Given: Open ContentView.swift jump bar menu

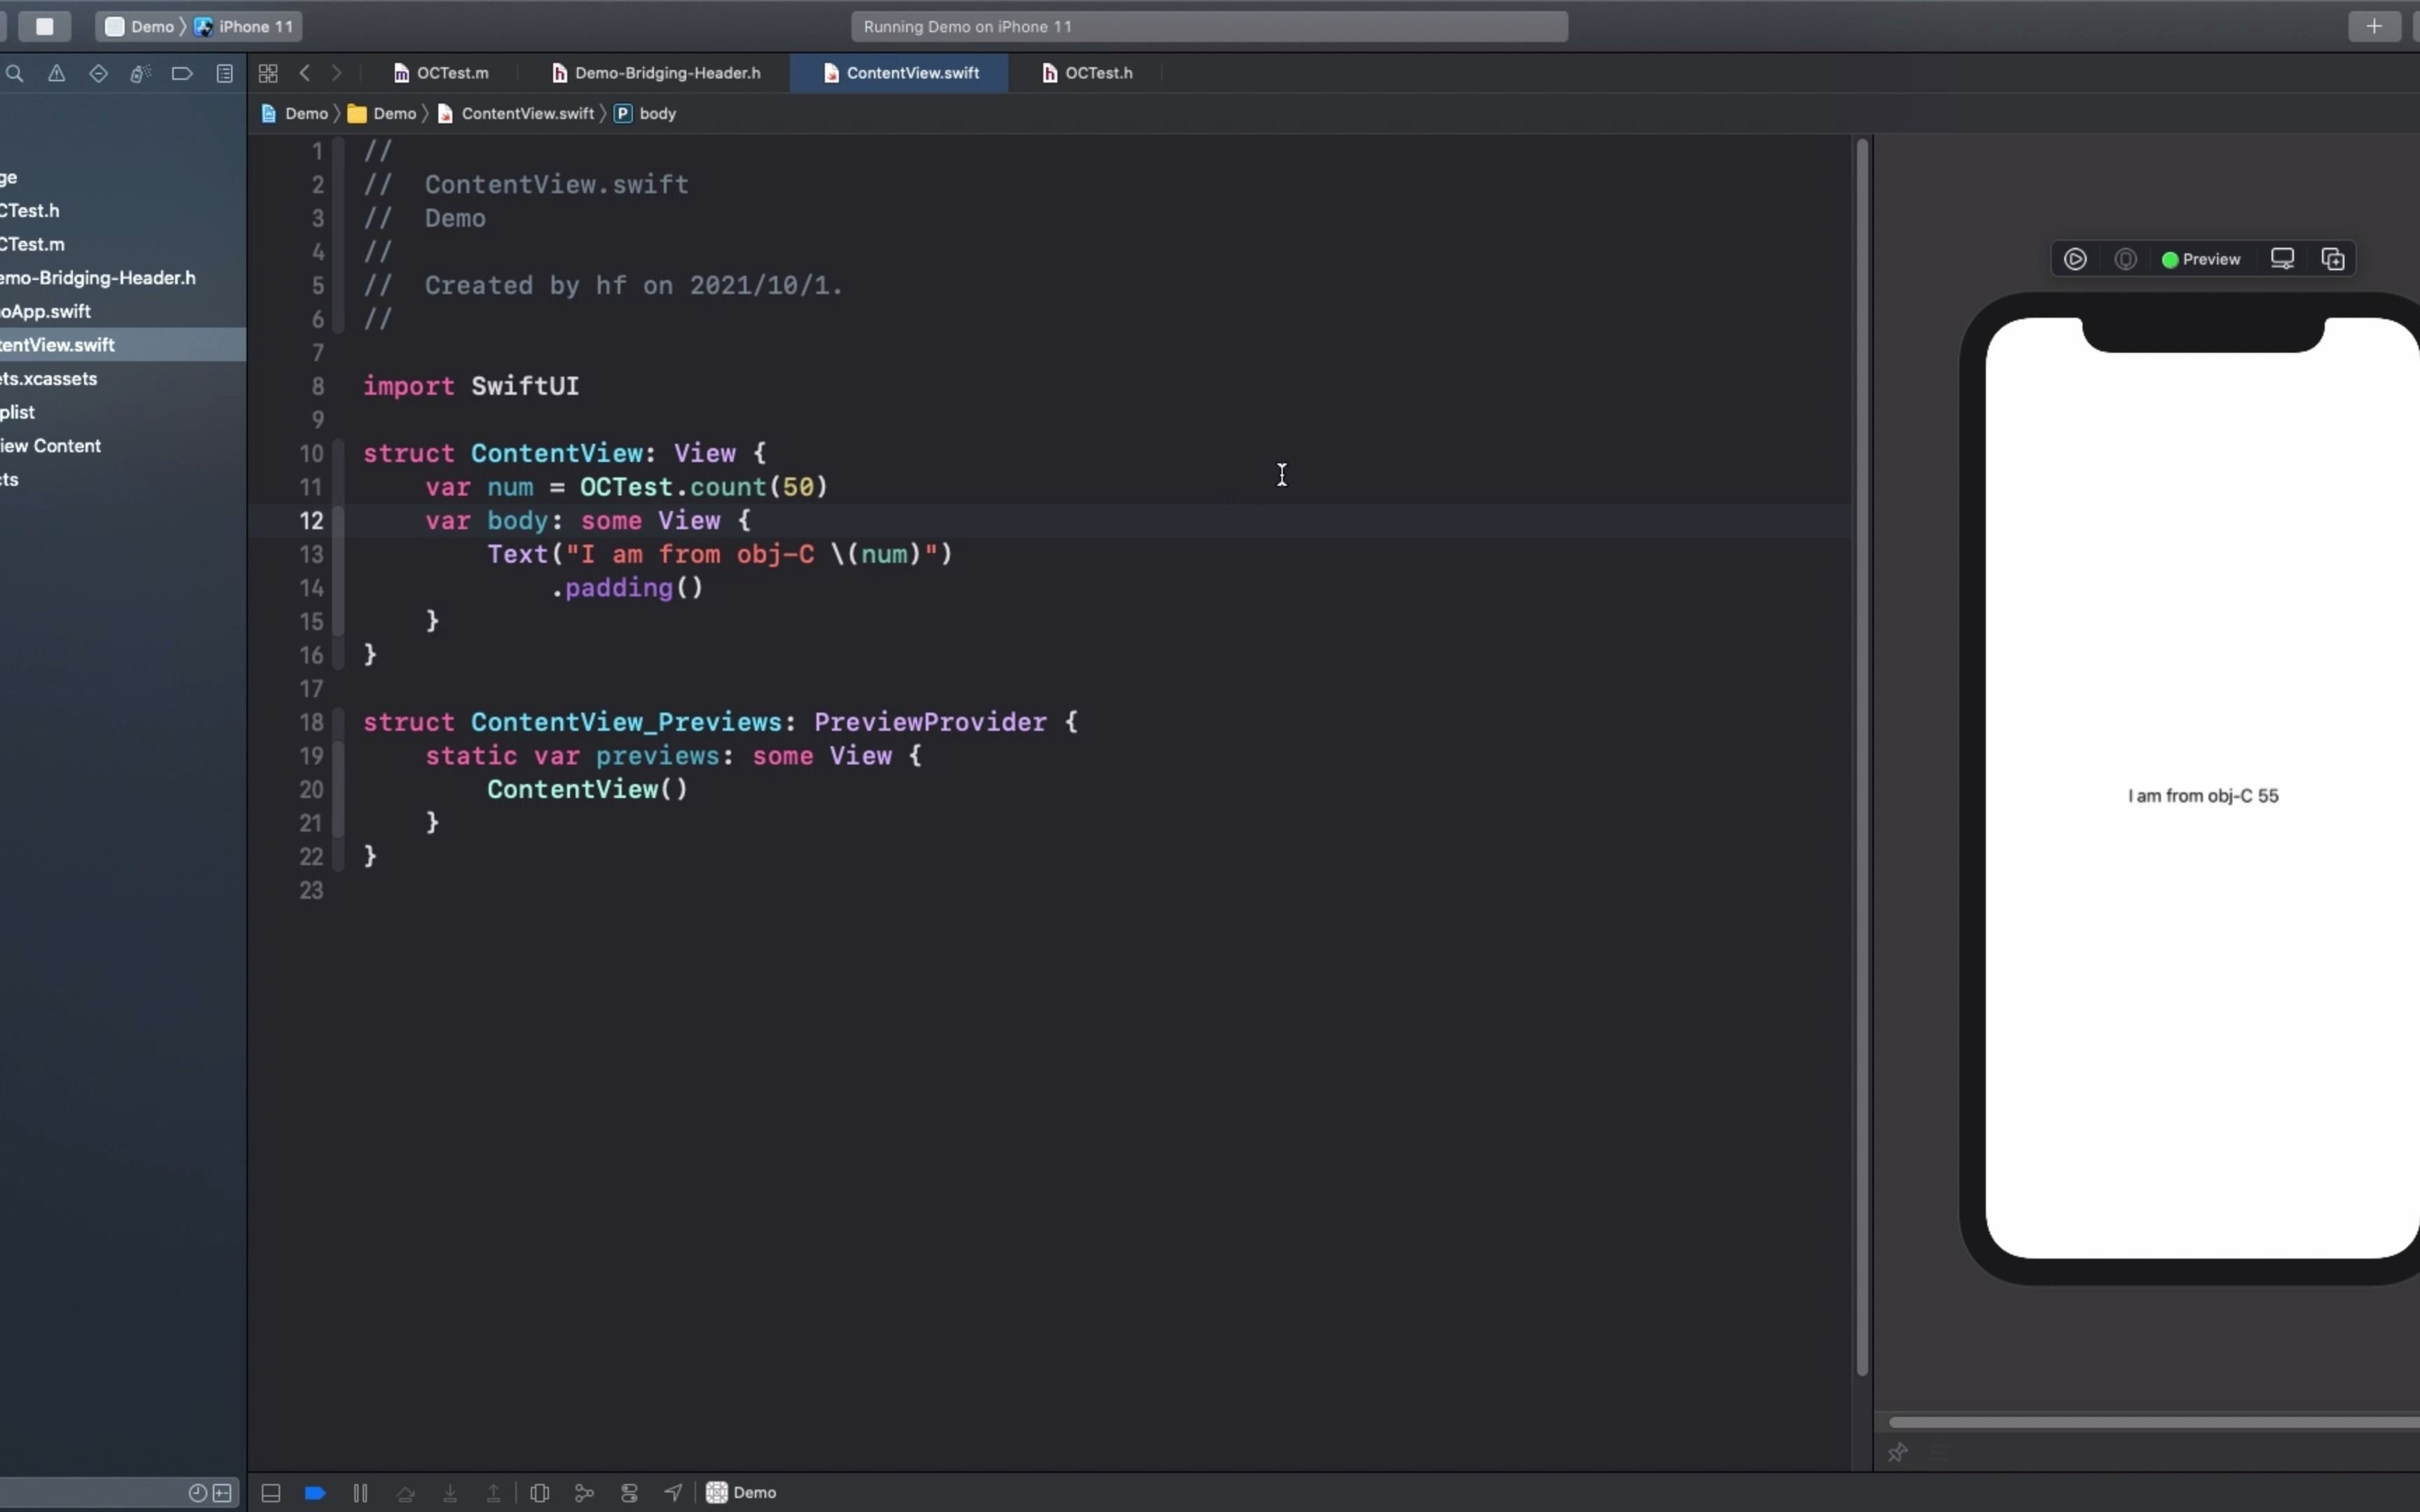Looking at the screenshot, I should [x=516, y=114].
